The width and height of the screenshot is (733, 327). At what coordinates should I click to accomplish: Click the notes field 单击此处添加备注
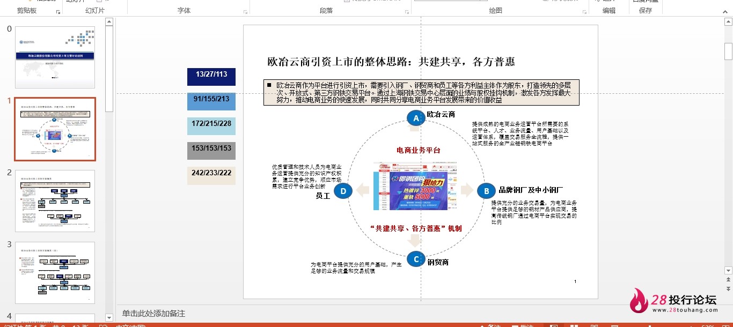pyautogui.click(x=153, y=314)
